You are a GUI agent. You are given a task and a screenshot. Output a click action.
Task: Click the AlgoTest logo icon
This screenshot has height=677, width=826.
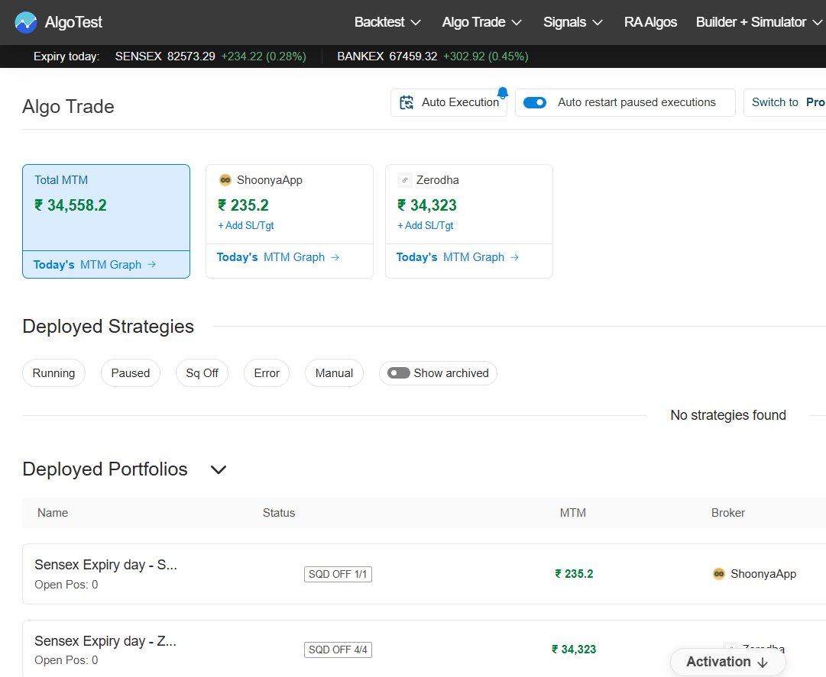pyautogui.click(x=26, y=21)
